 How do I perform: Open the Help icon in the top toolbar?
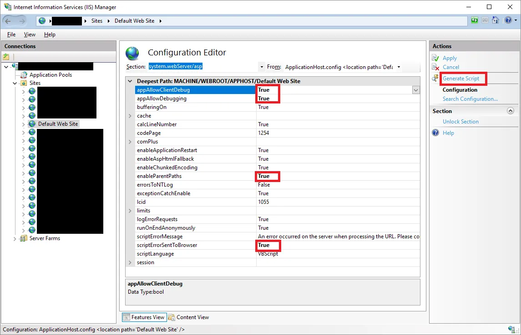tap(508, 20)
